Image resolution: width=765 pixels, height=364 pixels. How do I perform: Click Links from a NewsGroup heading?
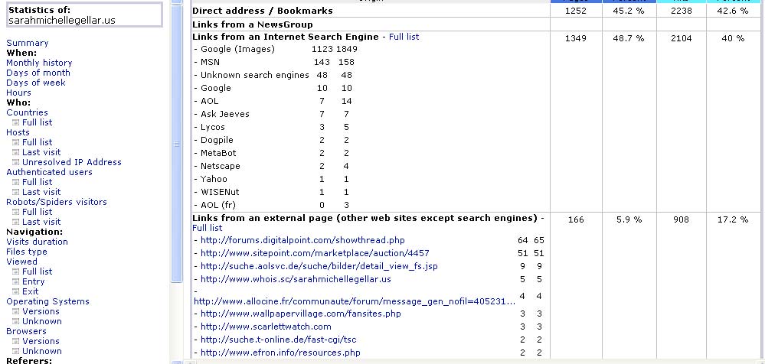[x=253, y=24]
